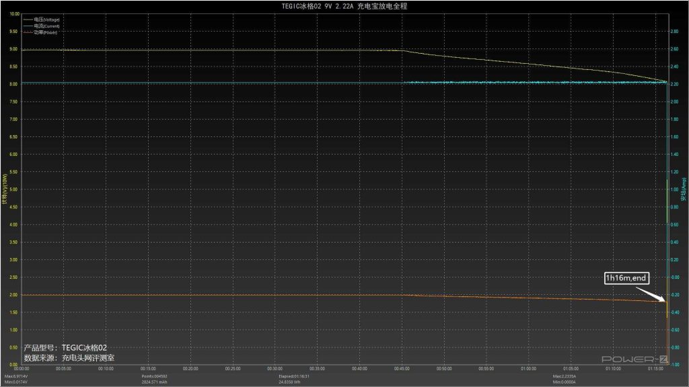
Task: Click the "Max:2.2335A" current readout
Action: tap(565, 376)
